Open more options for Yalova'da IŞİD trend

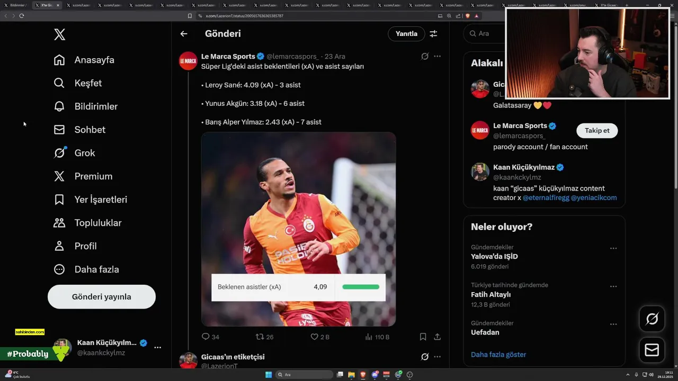613,248
